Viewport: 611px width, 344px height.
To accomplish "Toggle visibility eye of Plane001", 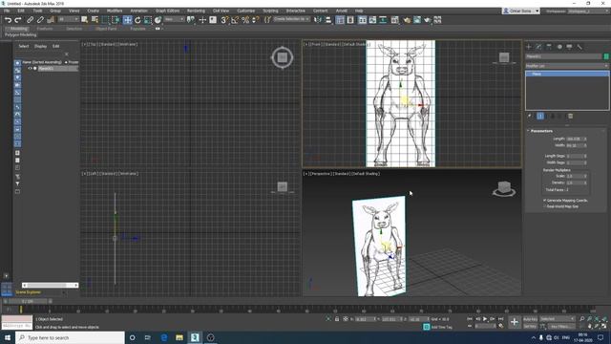I will 30,68.
